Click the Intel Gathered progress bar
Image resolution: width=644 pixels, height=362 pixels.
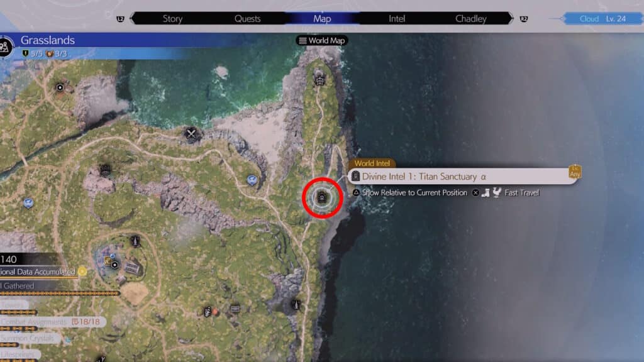(60, 293)
